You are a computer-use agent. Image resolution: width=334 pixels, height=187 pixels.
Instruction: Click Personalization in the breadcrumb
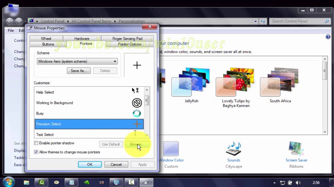point(132,21)
